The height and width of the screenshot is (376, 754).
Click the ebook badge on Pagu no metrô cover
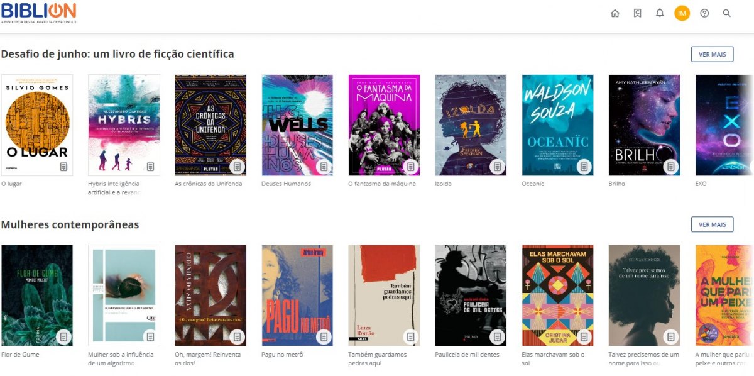tap(324, 337)
